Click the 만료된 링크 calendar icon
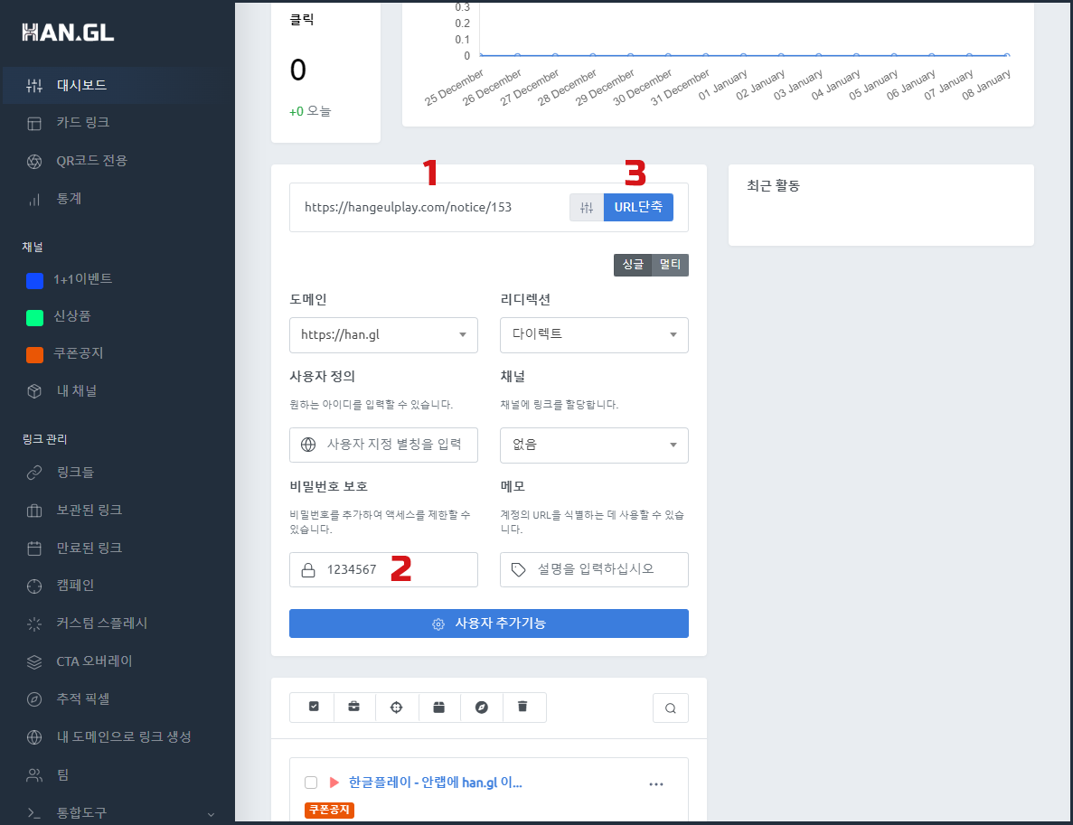Image resolution: width=1073 pixels, height=825 pixels. [x=34, y=548]
